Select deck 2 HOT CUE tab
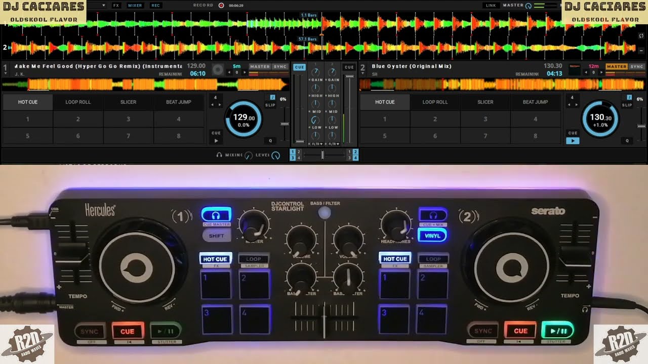Image resolution: width=648 pixels, height=364 pixels. click(385, 102)
